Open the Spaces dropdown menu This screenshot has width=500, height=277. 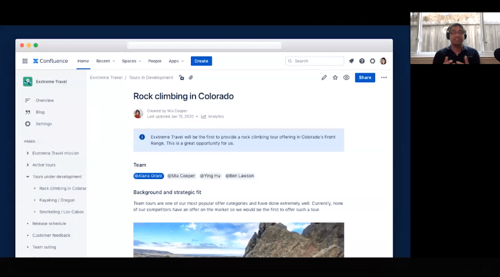[131, 61]
